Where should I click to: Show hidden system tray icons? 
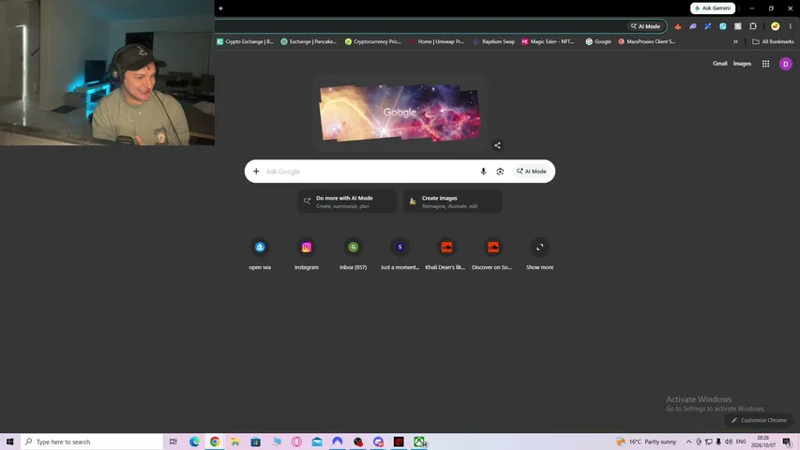point(688,442)
